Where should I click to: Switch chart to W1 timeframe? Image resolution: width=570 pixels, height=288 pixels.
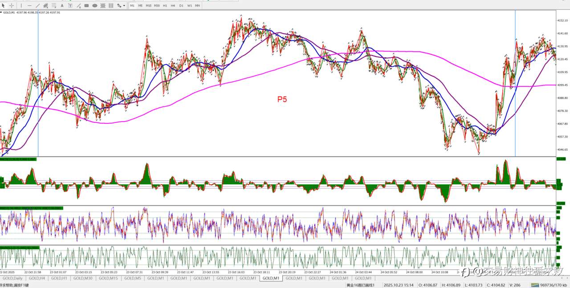[190, 6]
